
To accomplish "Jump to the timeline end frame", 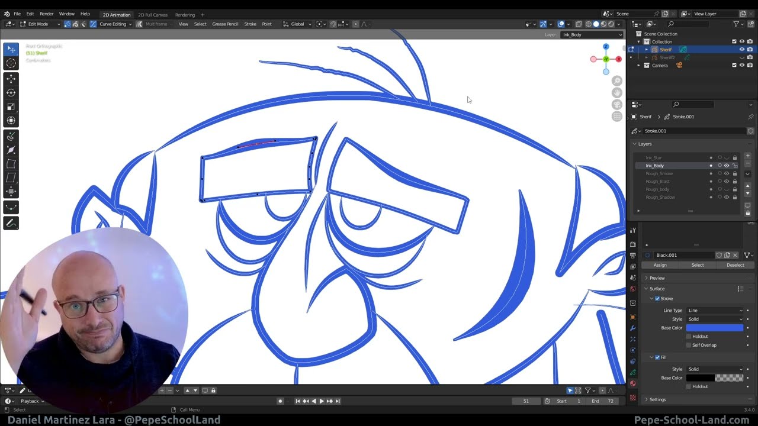I will click(x=338, y=401).
